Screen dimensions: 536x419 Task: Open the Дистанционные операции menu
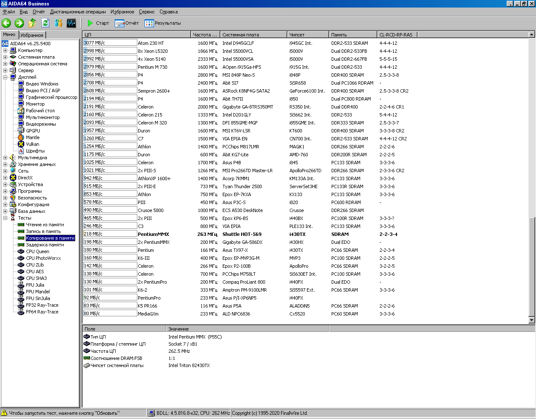[x=78, y=12]
